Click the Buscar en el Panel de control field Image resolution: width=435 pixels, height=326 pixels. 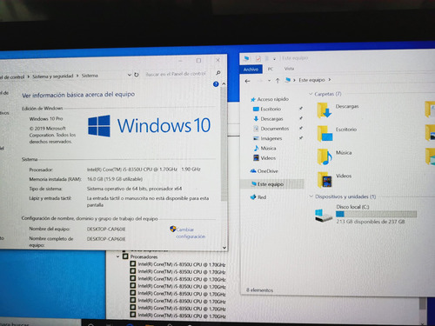pyautogui.click(x=179, y=74)
